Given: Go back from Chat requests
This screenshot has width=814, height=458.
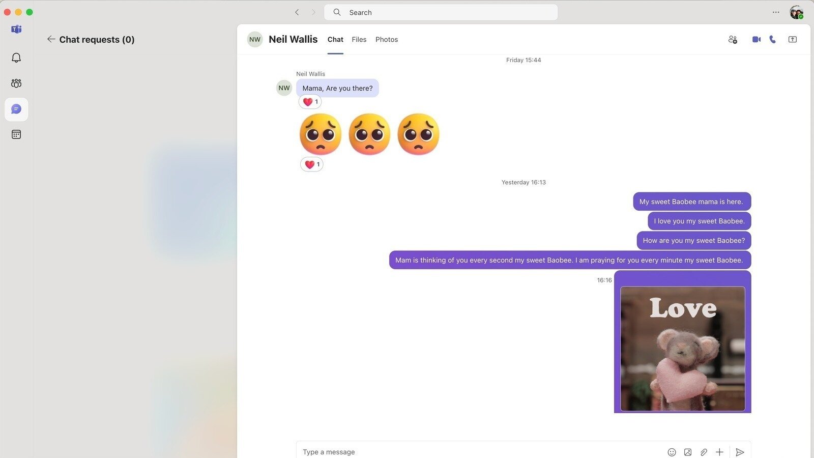Looking at the screenshot, I should coord(51,39).
